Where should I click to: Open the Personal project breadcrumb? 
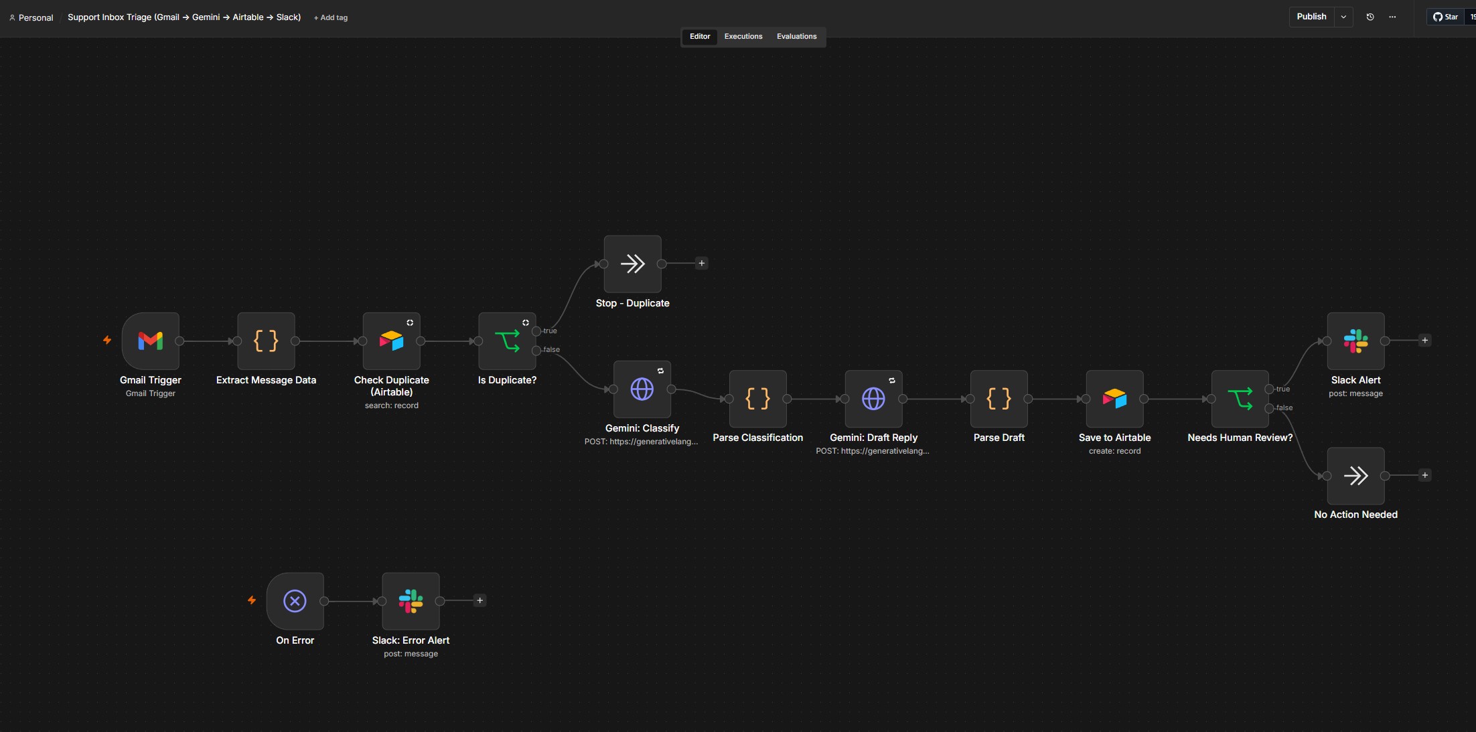coord(31,17)
